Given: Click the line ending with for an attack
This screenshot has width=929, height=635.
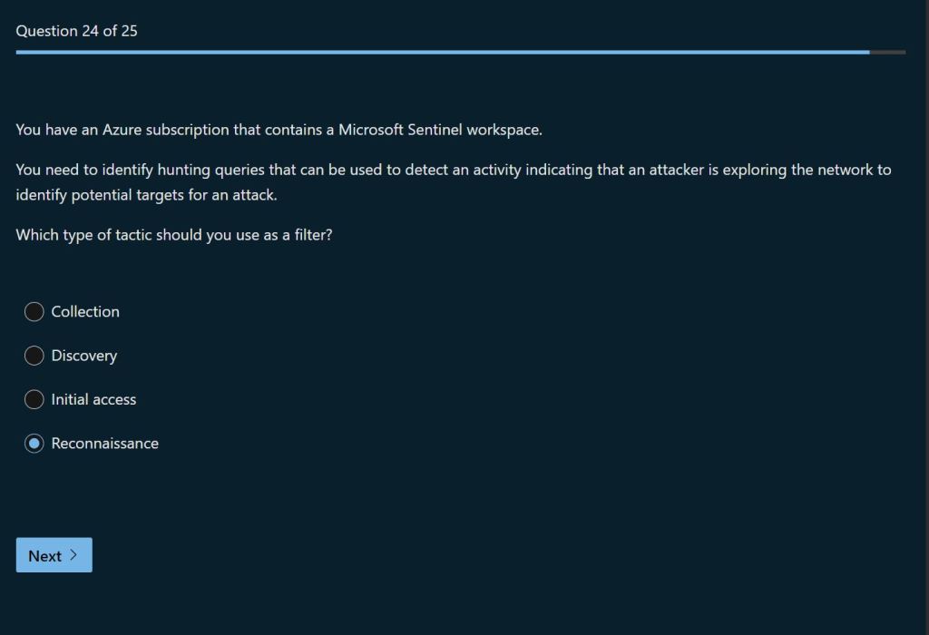Looking at the screenshot, I should 146,195.
